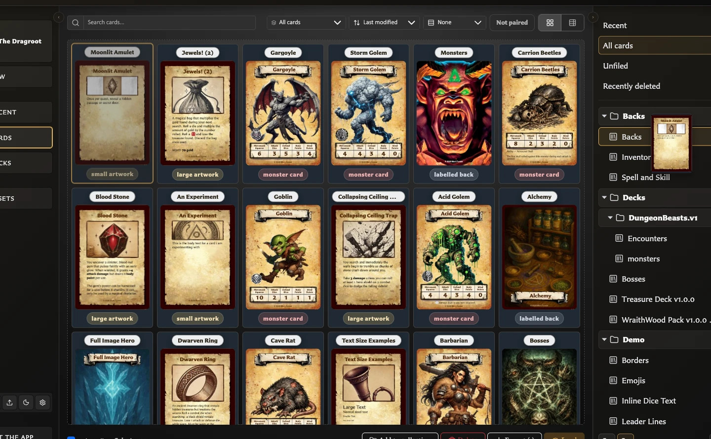The image size is (711, 439).
Task: Collapse the Backs folder arrow
Action: pos(604,116)
